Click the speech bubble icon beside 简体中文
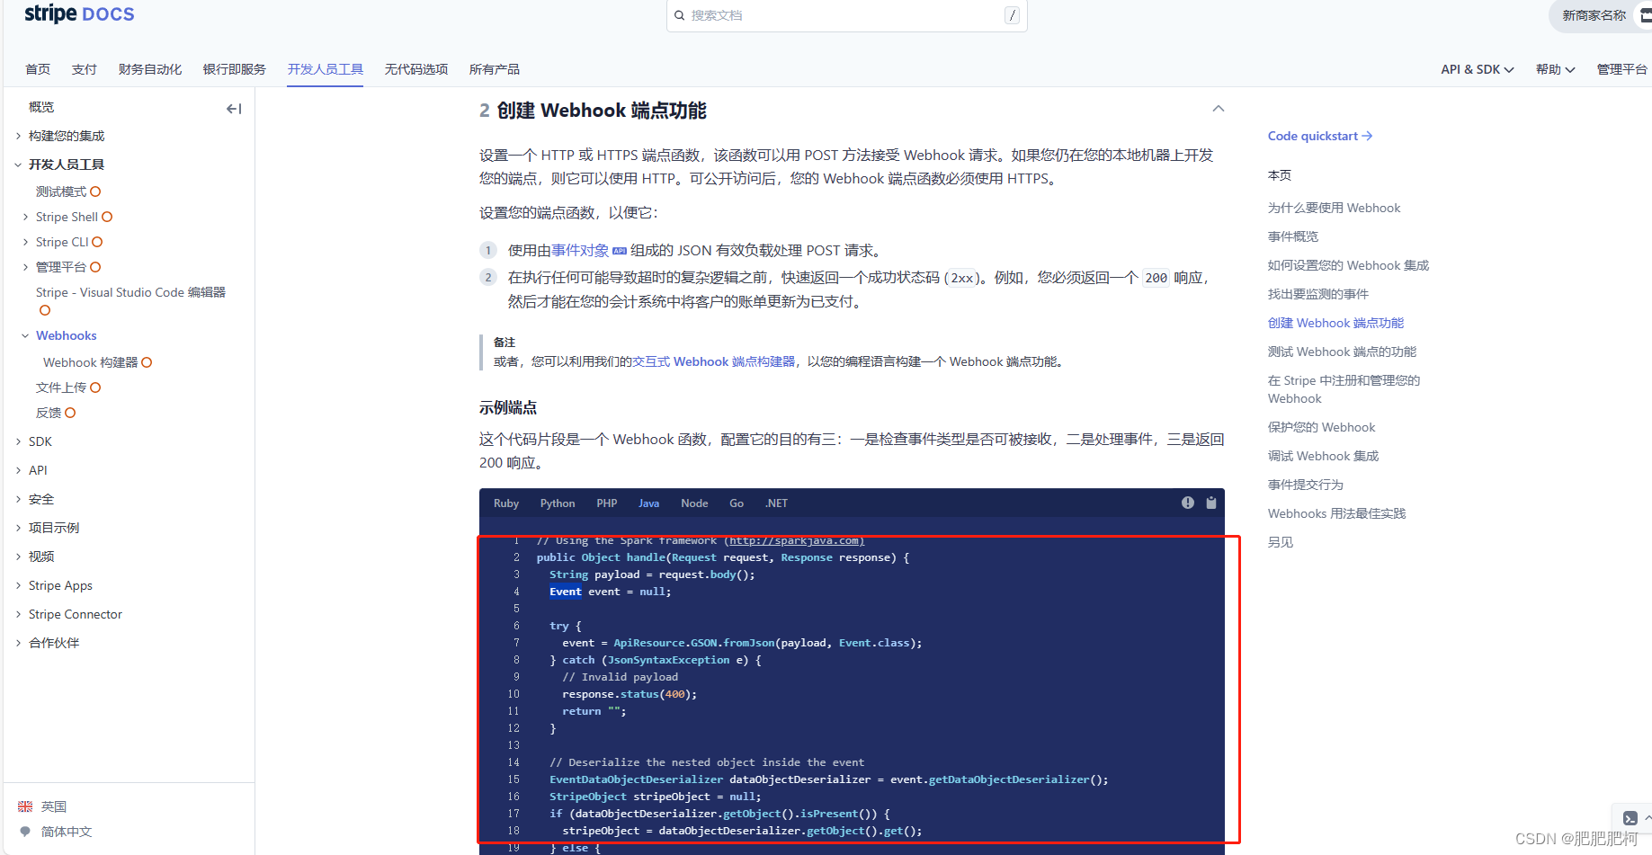The height and width of the screenshot is (855, 1652). coord(24,831)
